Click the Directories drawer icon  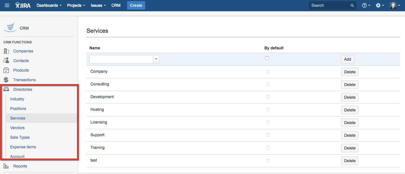pos(6,89)
